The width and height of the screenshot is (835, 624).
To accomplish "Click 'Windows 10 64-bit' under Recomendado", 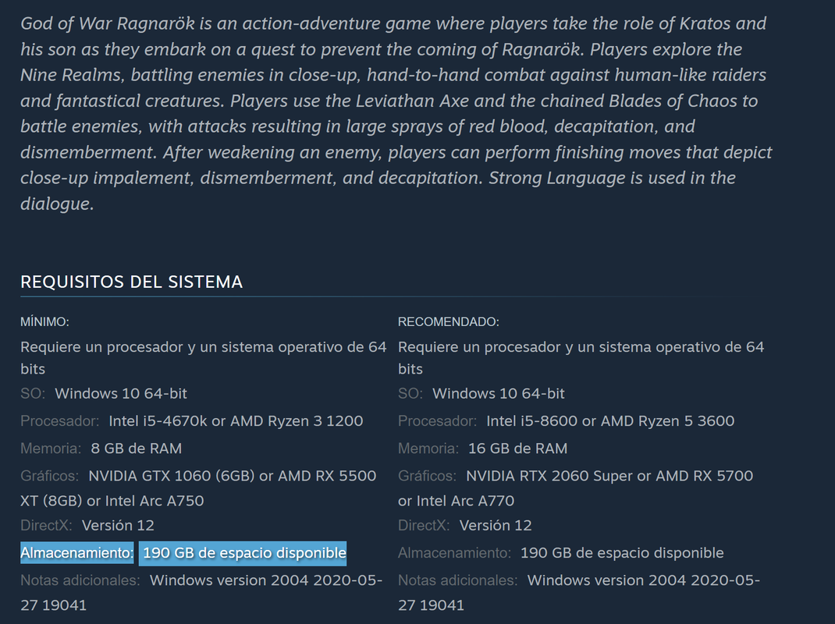I will tap(499, 394).
